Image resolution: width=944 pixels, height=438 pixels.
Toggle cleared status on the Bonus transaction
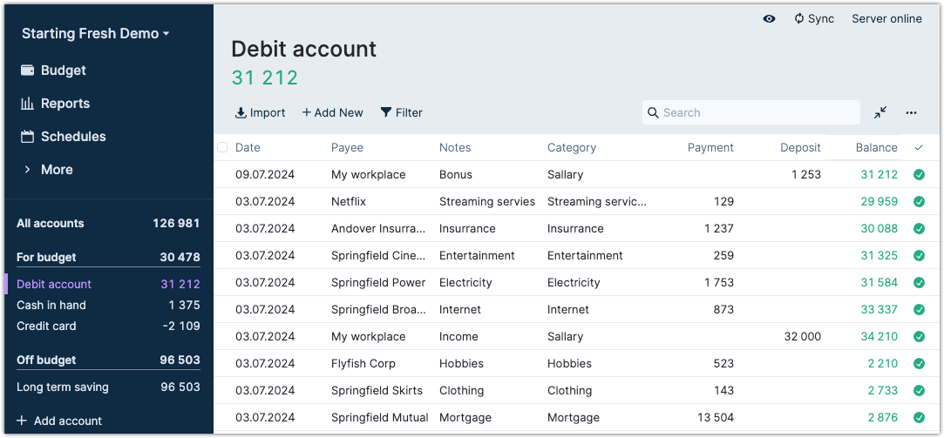pyautogui.click(x=919, y=174)
